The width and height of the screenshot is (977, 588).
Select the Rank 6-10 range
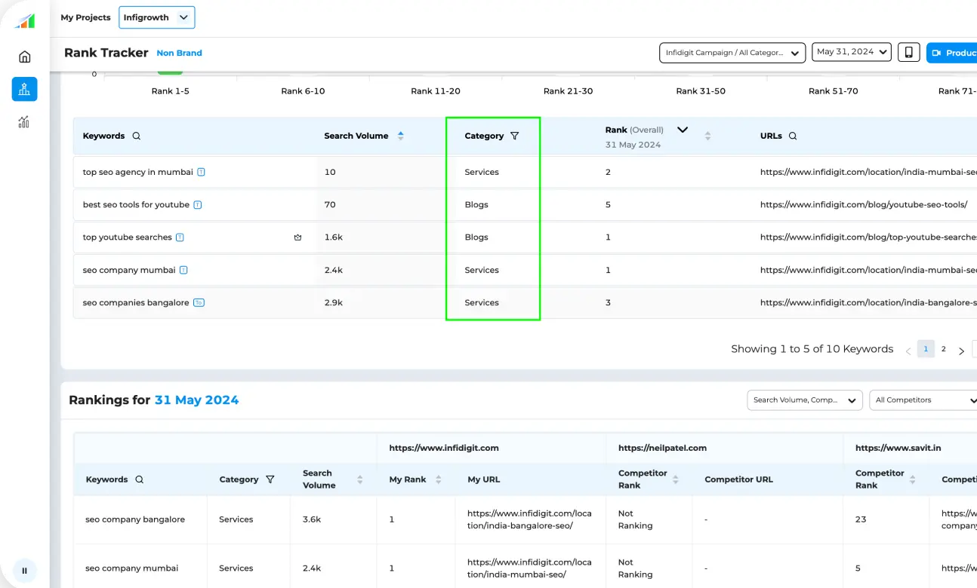pos(303,91)
